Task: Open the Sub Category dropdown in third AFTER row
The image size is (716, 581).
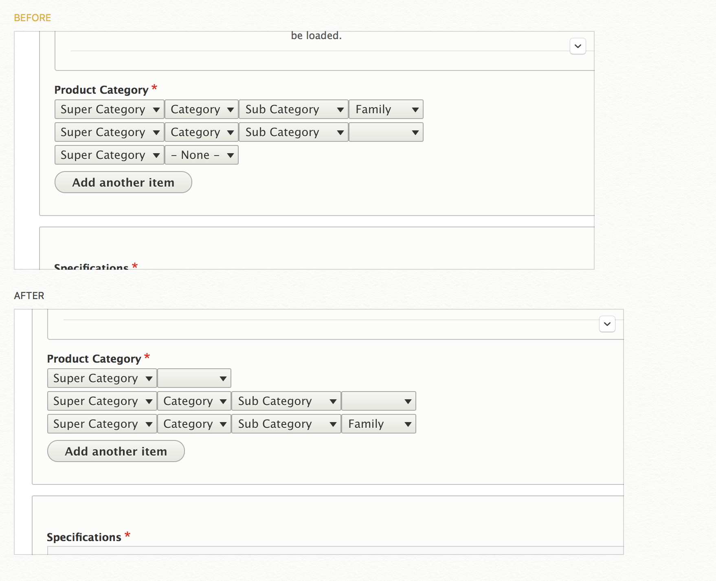Action: click(286, 424)
